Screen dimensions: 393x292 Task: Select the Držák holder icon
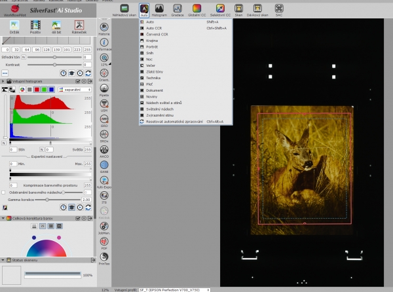coord(14,27)
